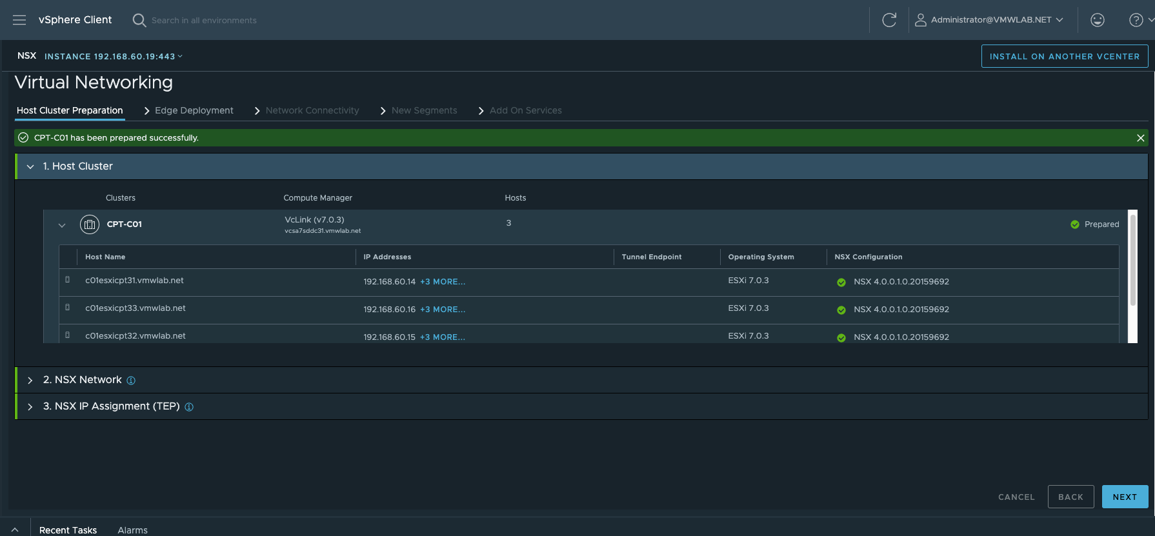Select host c01esxicpt33.vmwlab.net
1155x536 pixels.
[136, 308]
